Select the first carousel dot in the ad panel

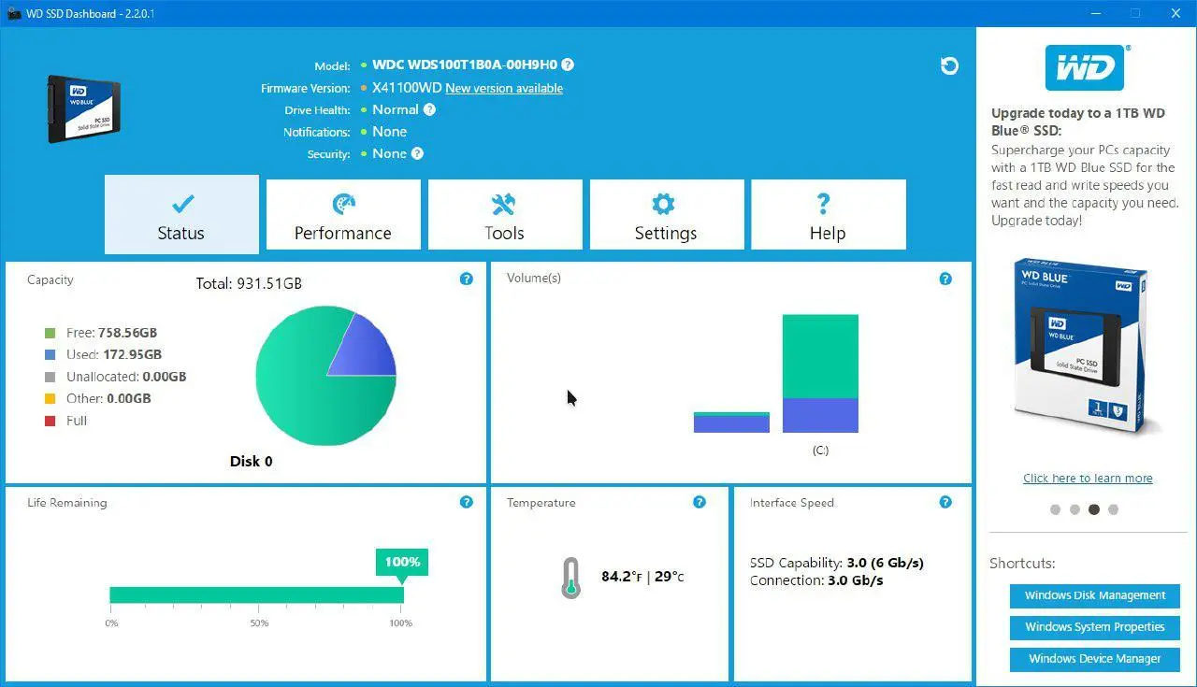(1056, 509)
